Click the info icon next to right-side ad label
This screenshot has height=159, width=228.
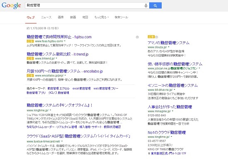[156, 37]
